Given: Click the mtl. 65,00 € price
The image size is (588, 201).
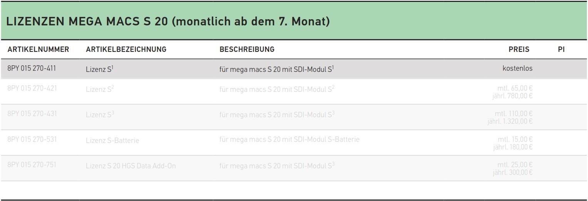Looking at the screenshot, I should [x=515, y=88].
